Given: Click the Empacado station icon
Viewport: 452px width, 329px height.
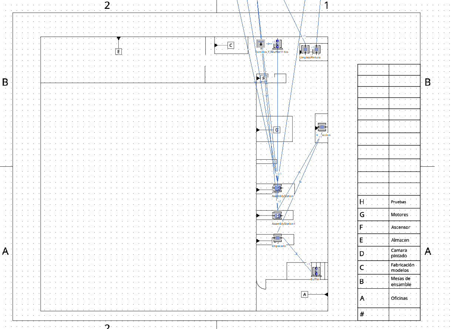Looking at the screenshot, I should coord(277,238).
